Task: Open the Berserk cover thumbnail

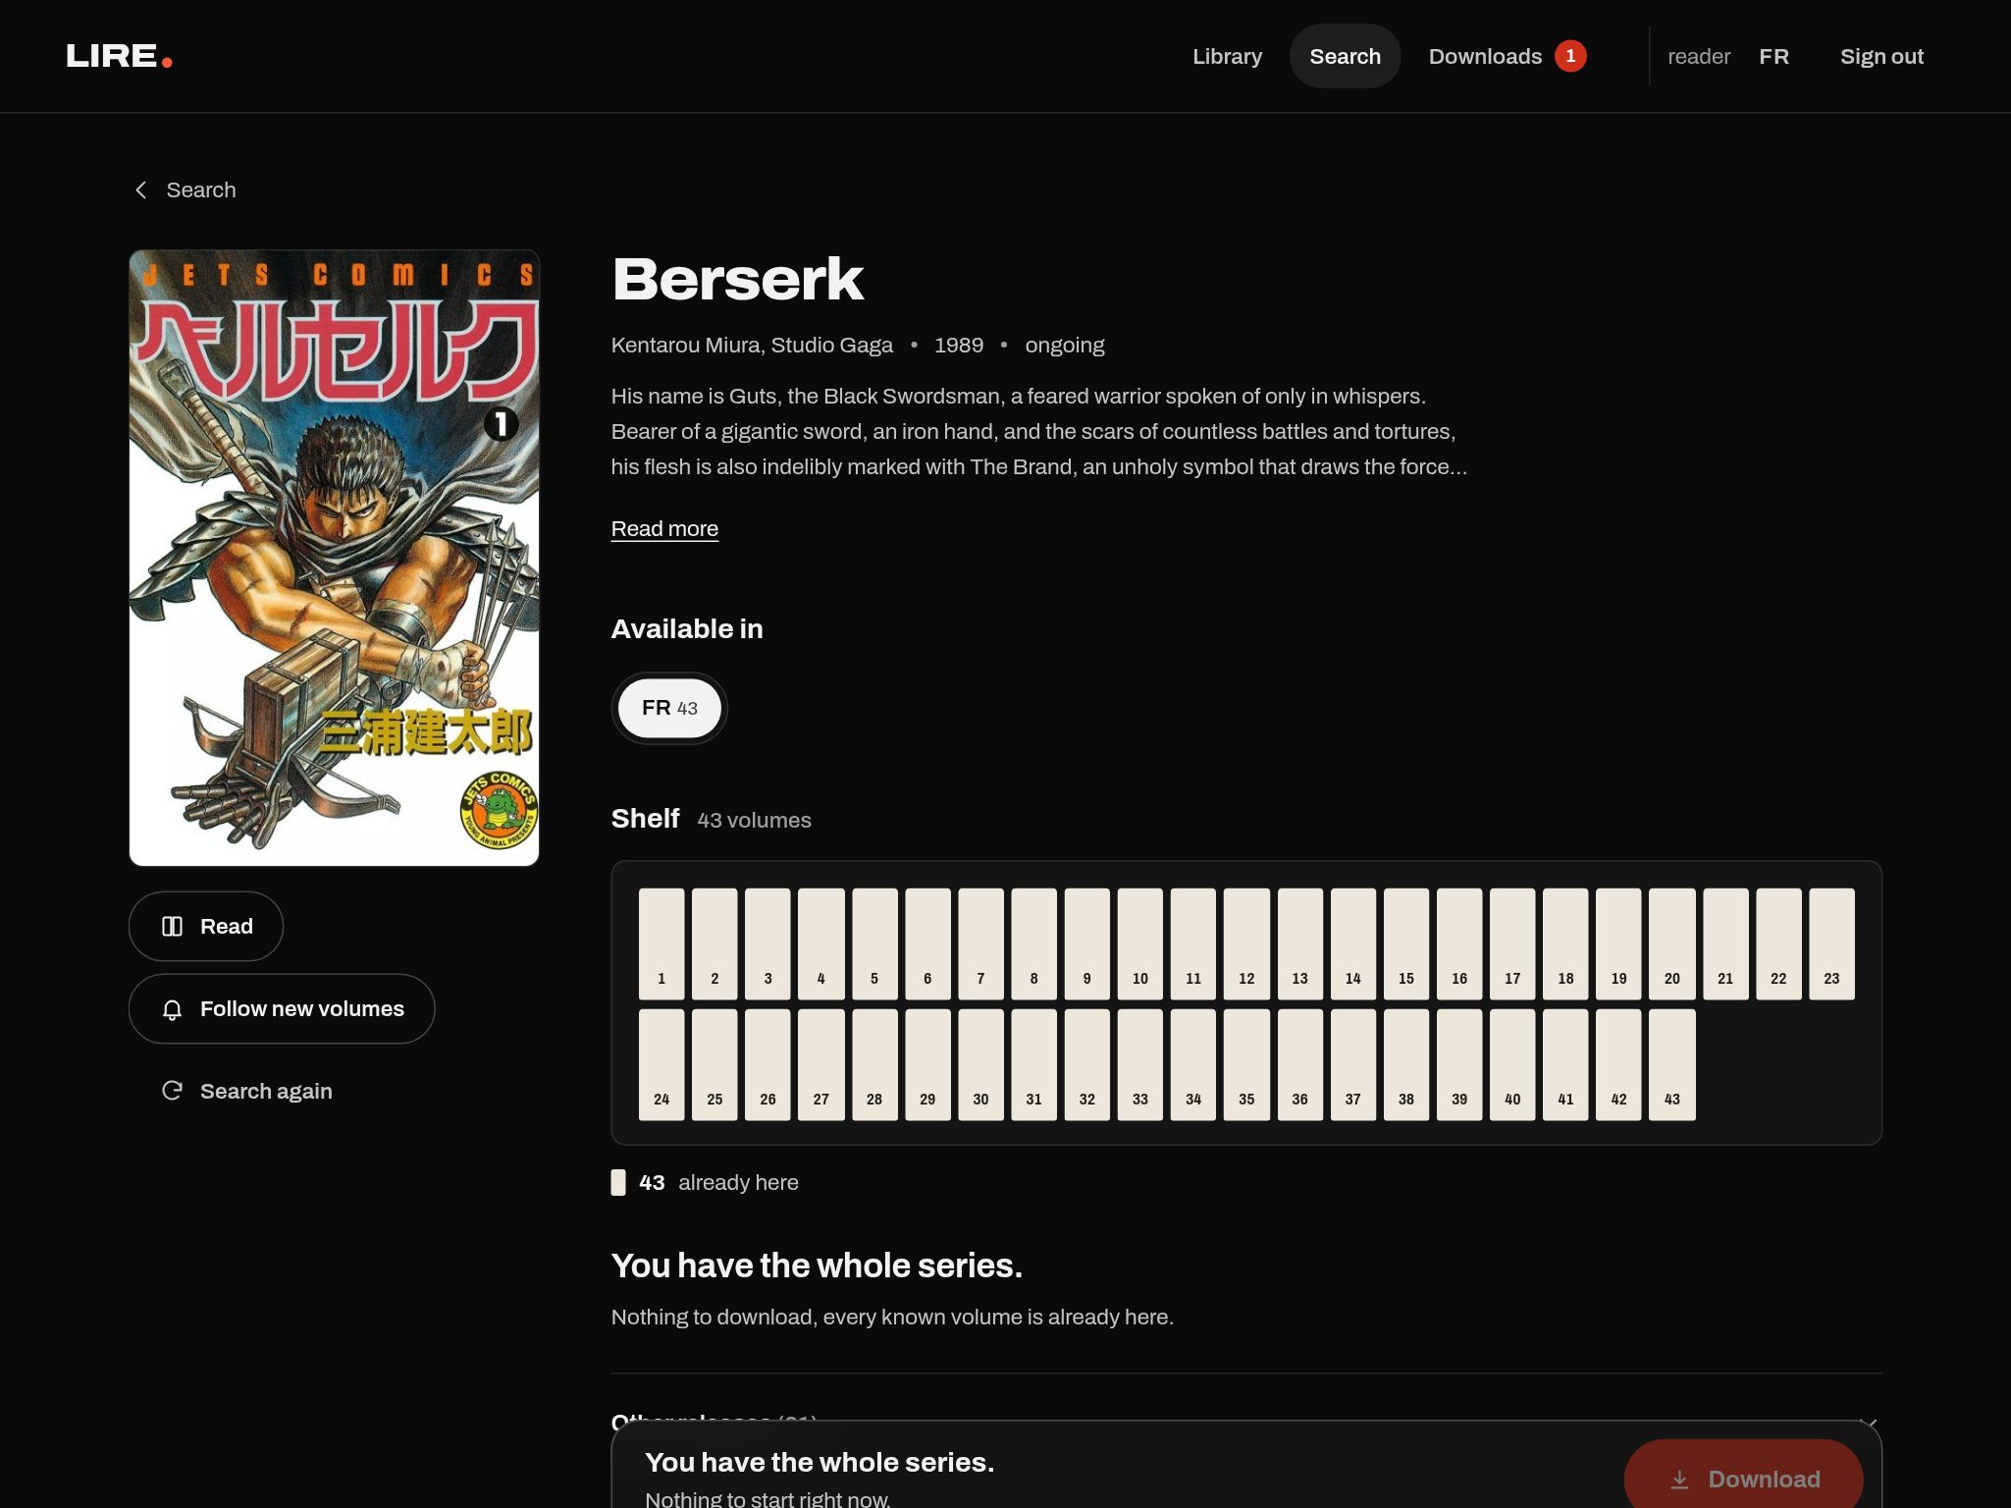Action: (334, 558)
